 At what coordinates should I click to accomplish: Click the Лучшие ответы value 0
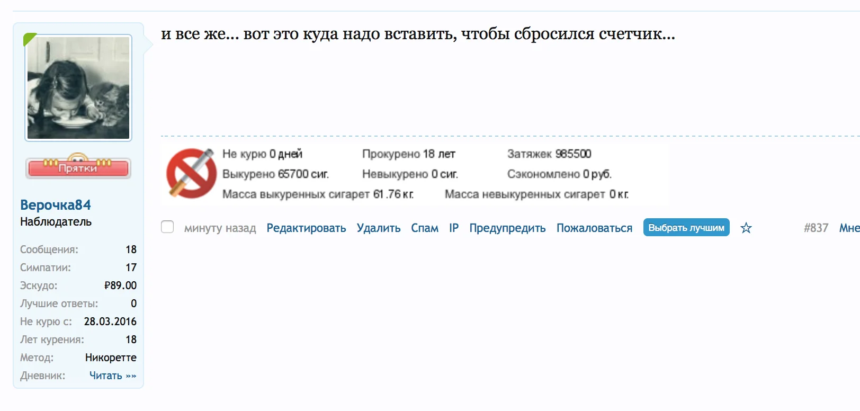[133, 303]
